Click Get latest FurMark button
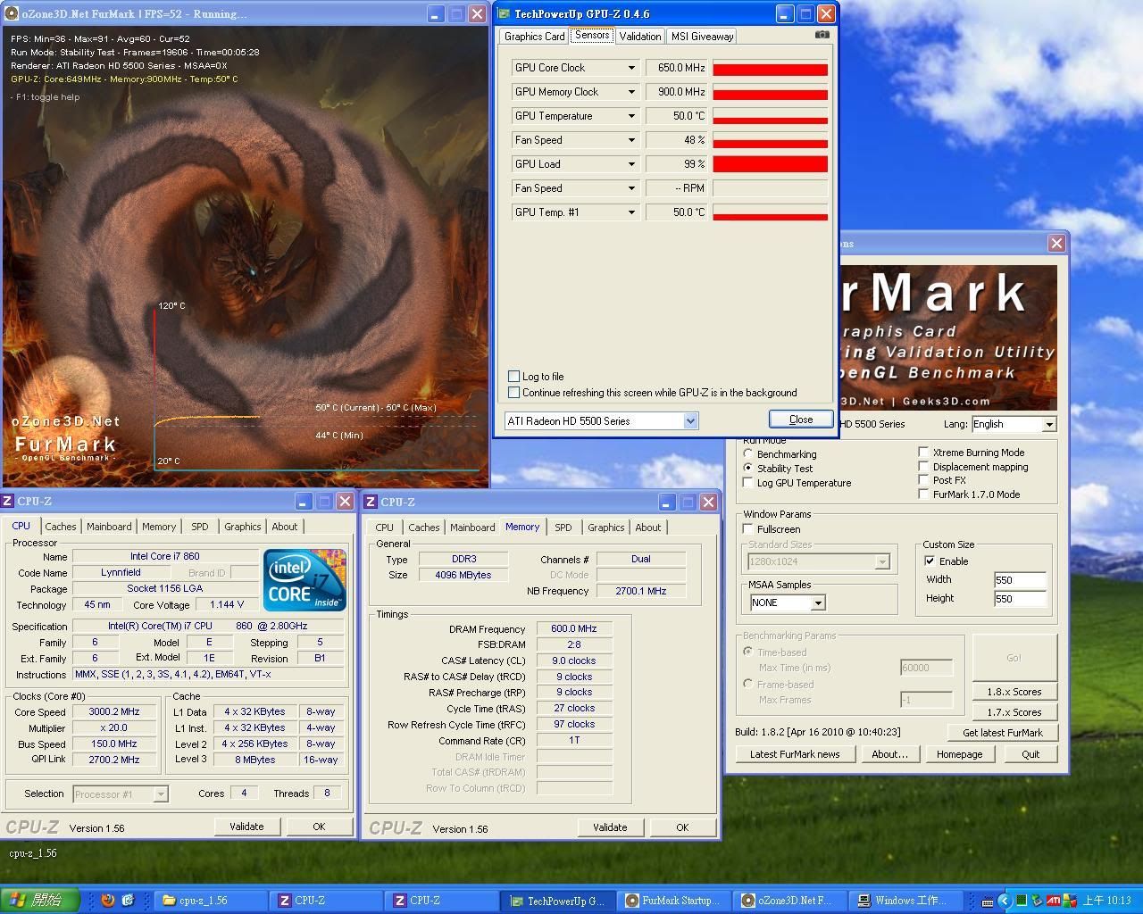Viewport: 1143px width, 914px height. (1003, 733)
